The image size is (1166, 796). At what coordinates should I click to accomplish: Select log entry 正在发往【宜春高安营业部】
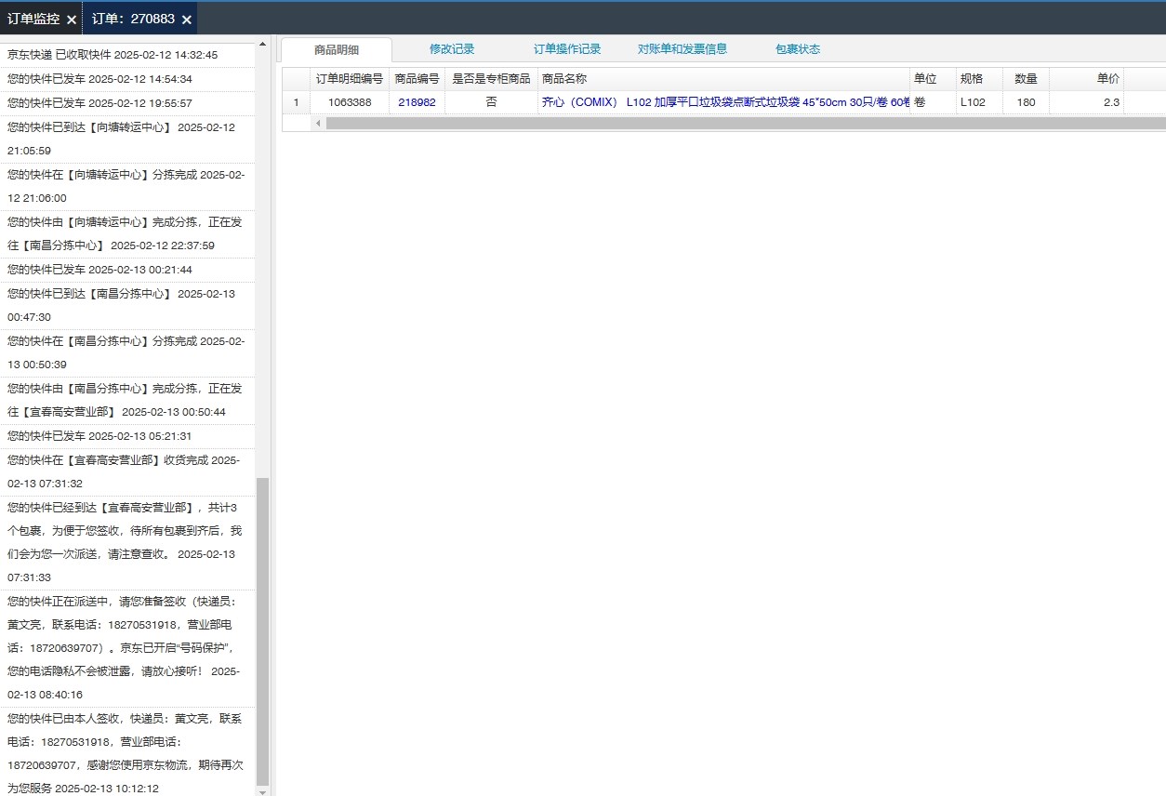coord(127,400)
